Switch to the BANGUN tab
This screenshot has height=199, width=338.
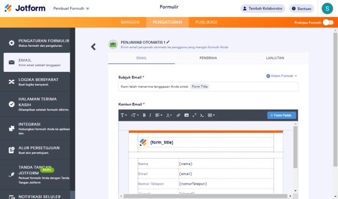point(130,22)
